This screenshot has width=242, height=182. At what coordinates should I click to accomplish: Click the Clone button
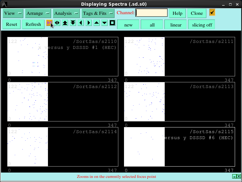tap(197, 13)
